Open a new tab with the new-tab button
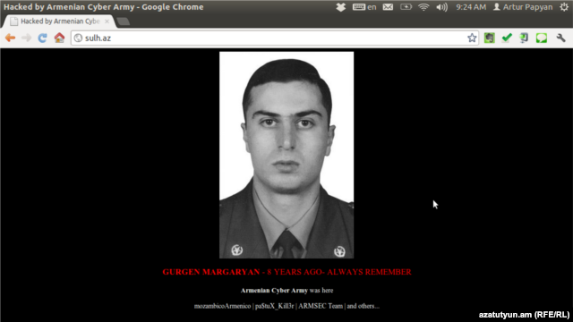This screenshot has height=322, width=573. point(124,21)
